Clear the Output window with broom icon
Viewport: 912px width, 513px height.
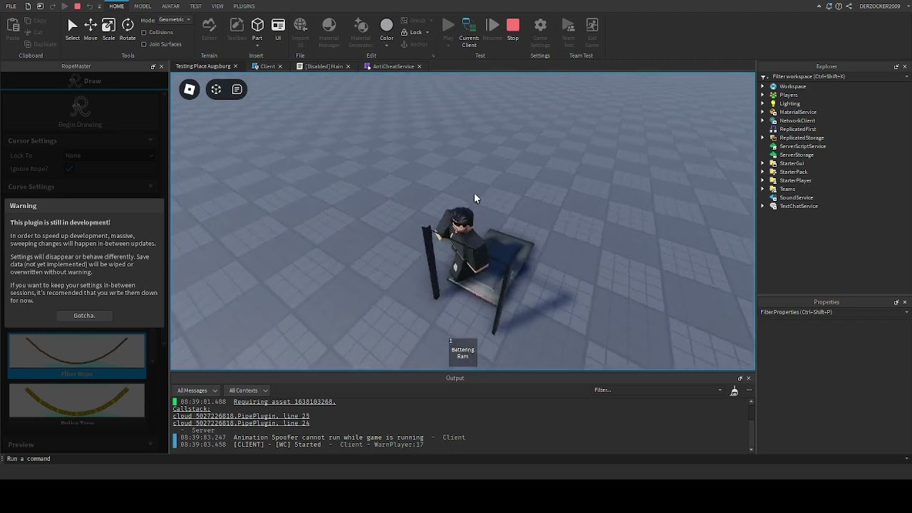pos(734,390)
